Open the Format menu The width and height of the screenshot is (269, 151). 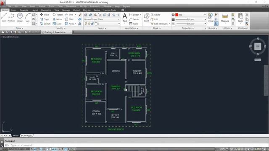(x=42, y=6)
